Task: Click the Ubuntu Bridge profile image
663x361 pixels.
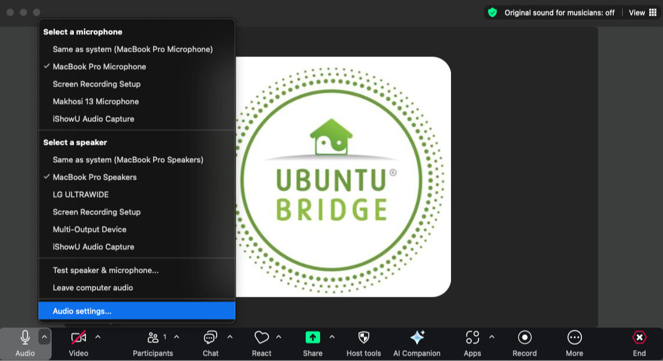Action: (344, 177)
